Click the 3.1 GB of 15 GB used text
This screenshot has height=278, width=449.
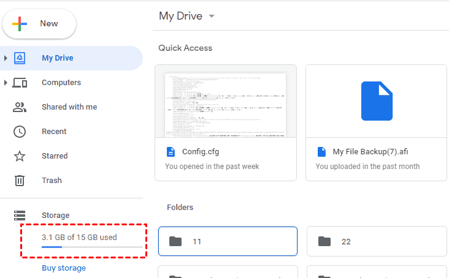(x=79, y=237)
